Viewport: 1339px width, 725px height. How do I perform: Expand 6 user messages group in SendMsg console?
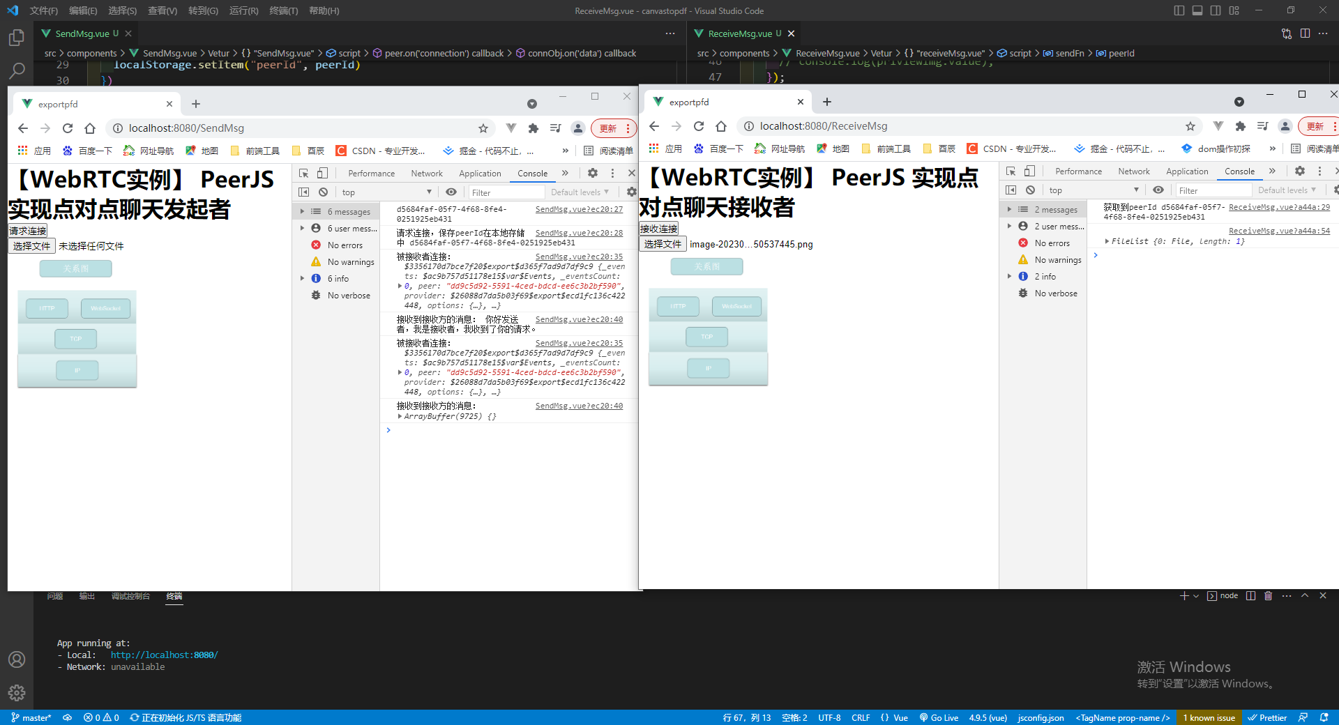[302, 229]
